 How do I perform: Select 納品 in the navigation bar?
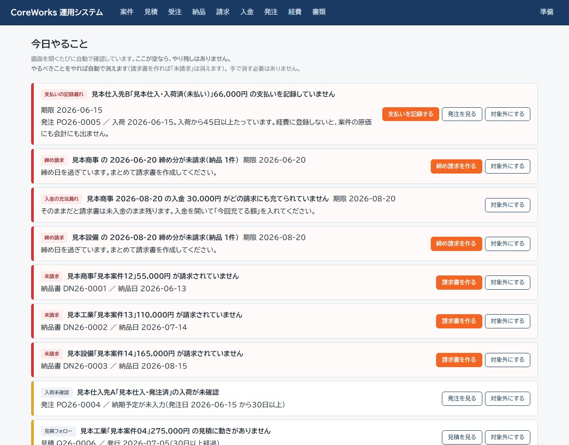click(x=199, y=12)
